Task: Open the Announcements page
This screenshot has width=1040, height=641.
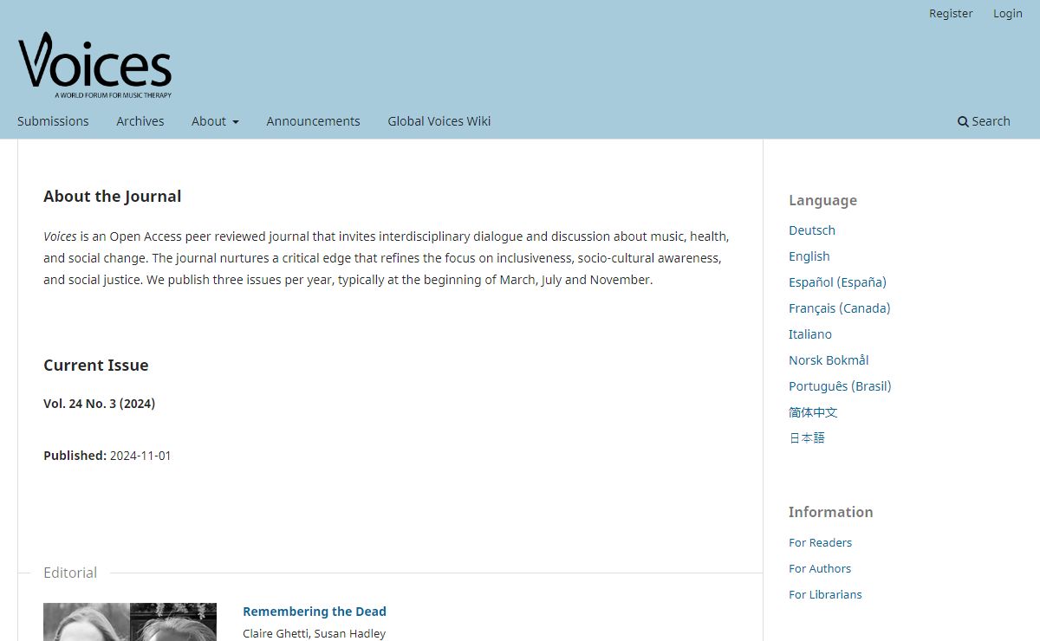Action: [313, 121]
